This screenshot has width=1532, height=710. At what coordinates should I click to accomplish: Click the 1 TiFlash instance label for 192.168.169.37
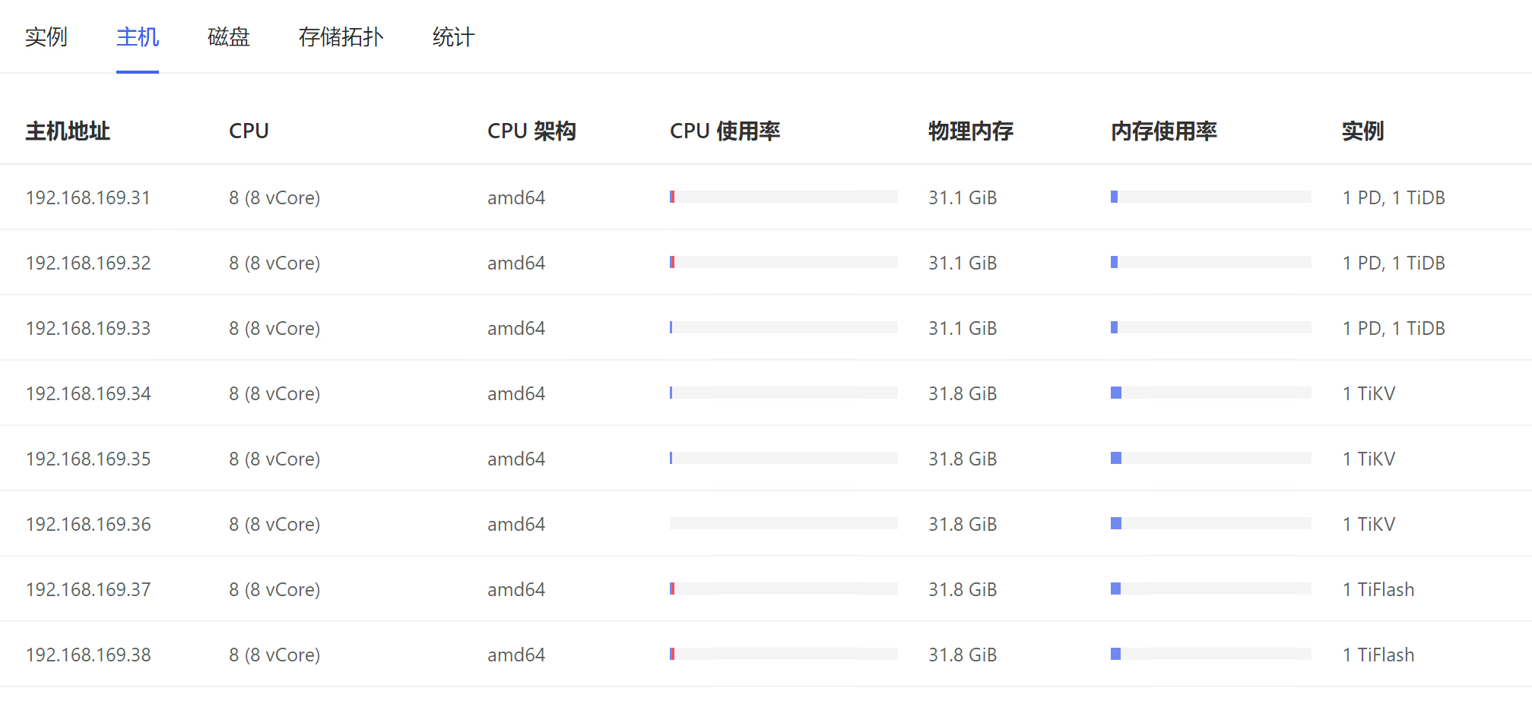1378,589
